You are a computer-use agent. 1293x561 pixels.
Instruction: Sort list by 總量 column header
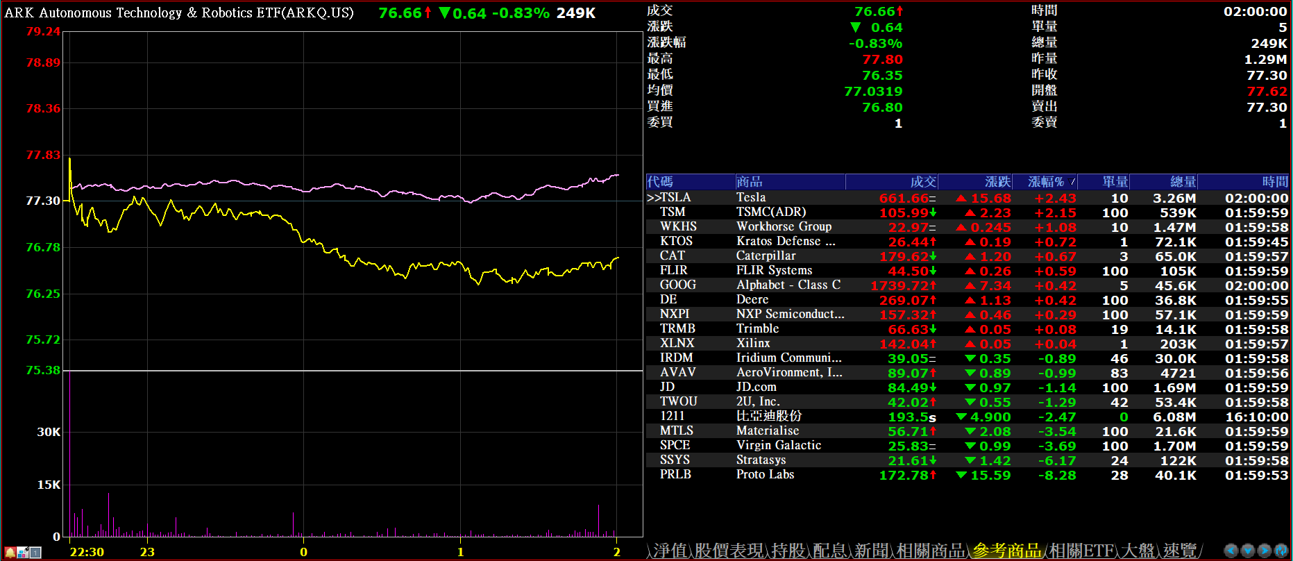[x=1183, y=182]
